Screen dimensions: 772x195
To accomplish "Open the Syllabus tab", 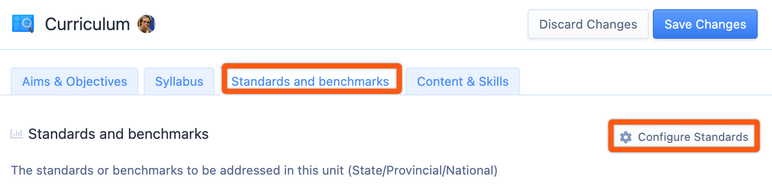I will click(x=179, y=81).
